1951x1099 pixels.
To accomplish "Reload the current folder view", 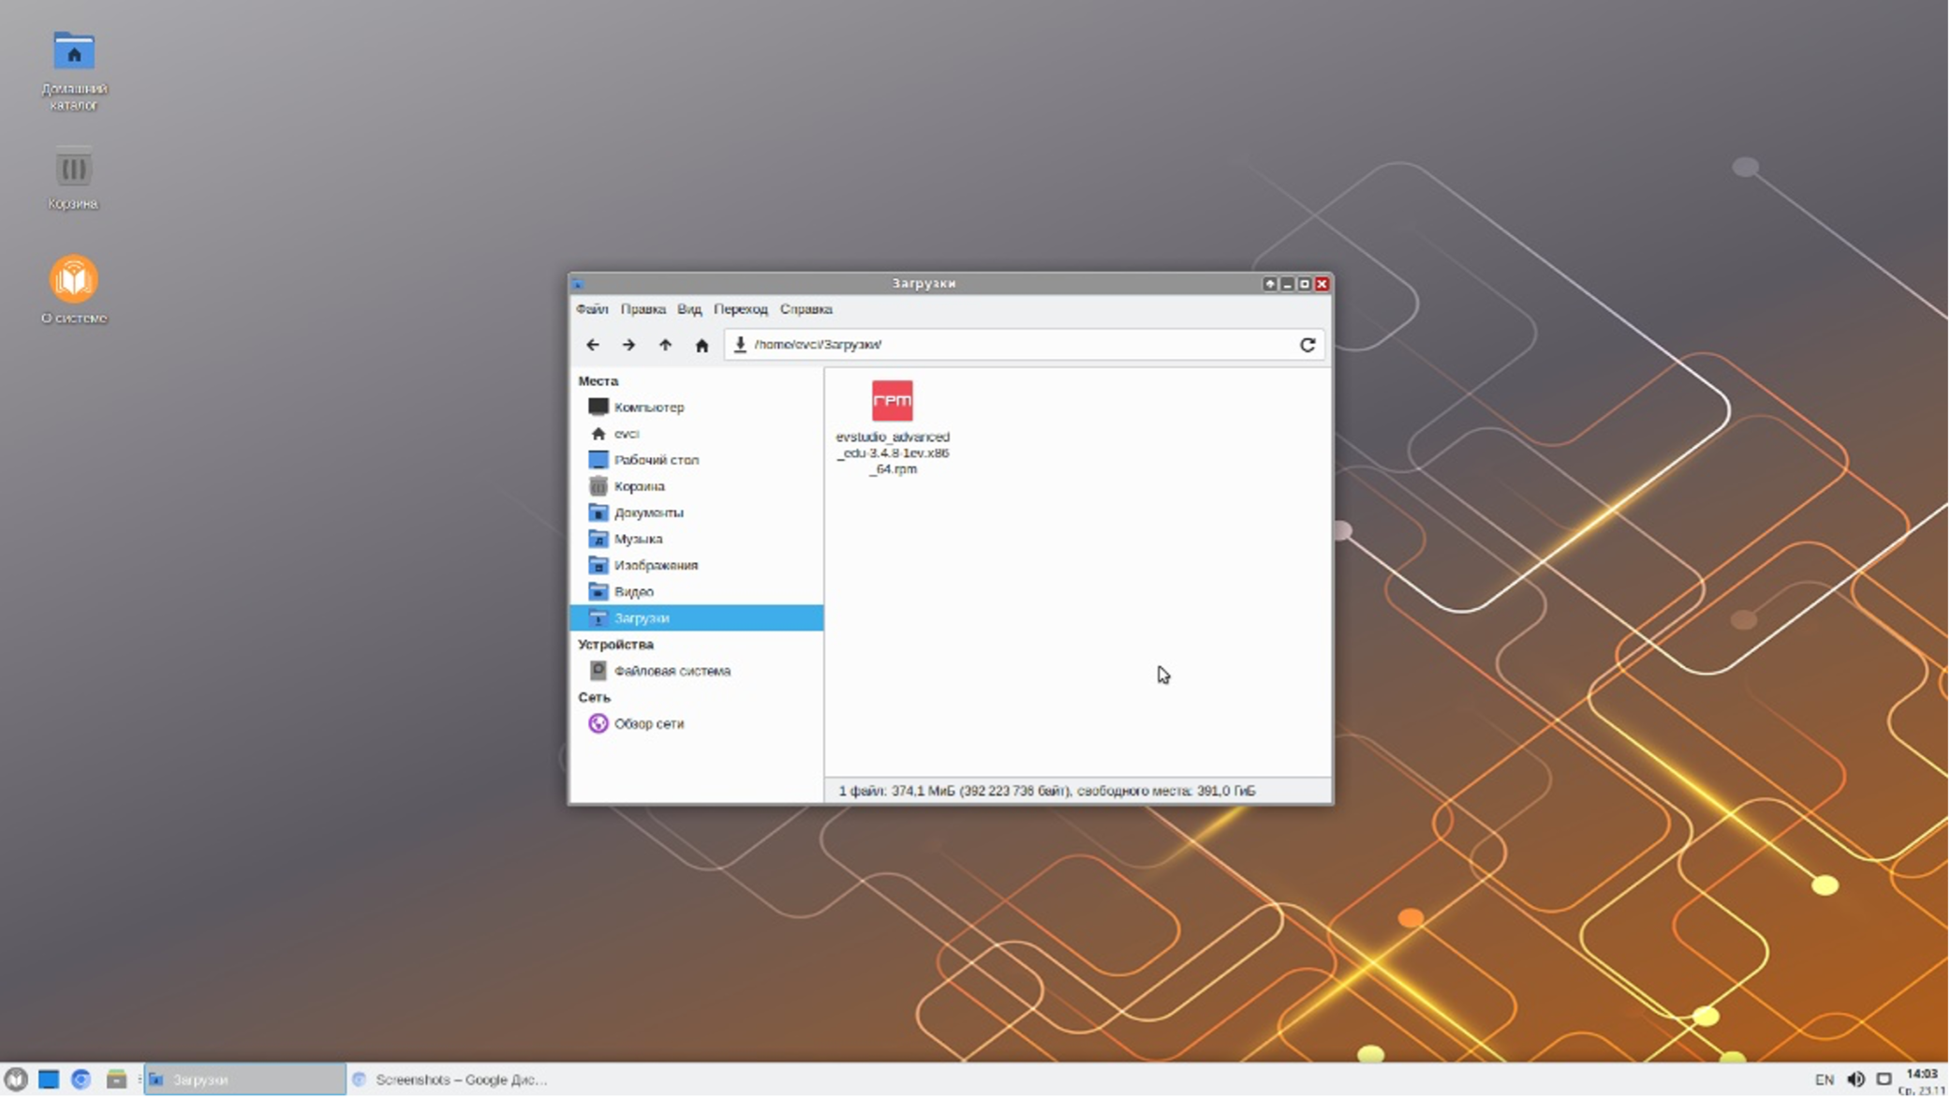I will click(1308, 345).
